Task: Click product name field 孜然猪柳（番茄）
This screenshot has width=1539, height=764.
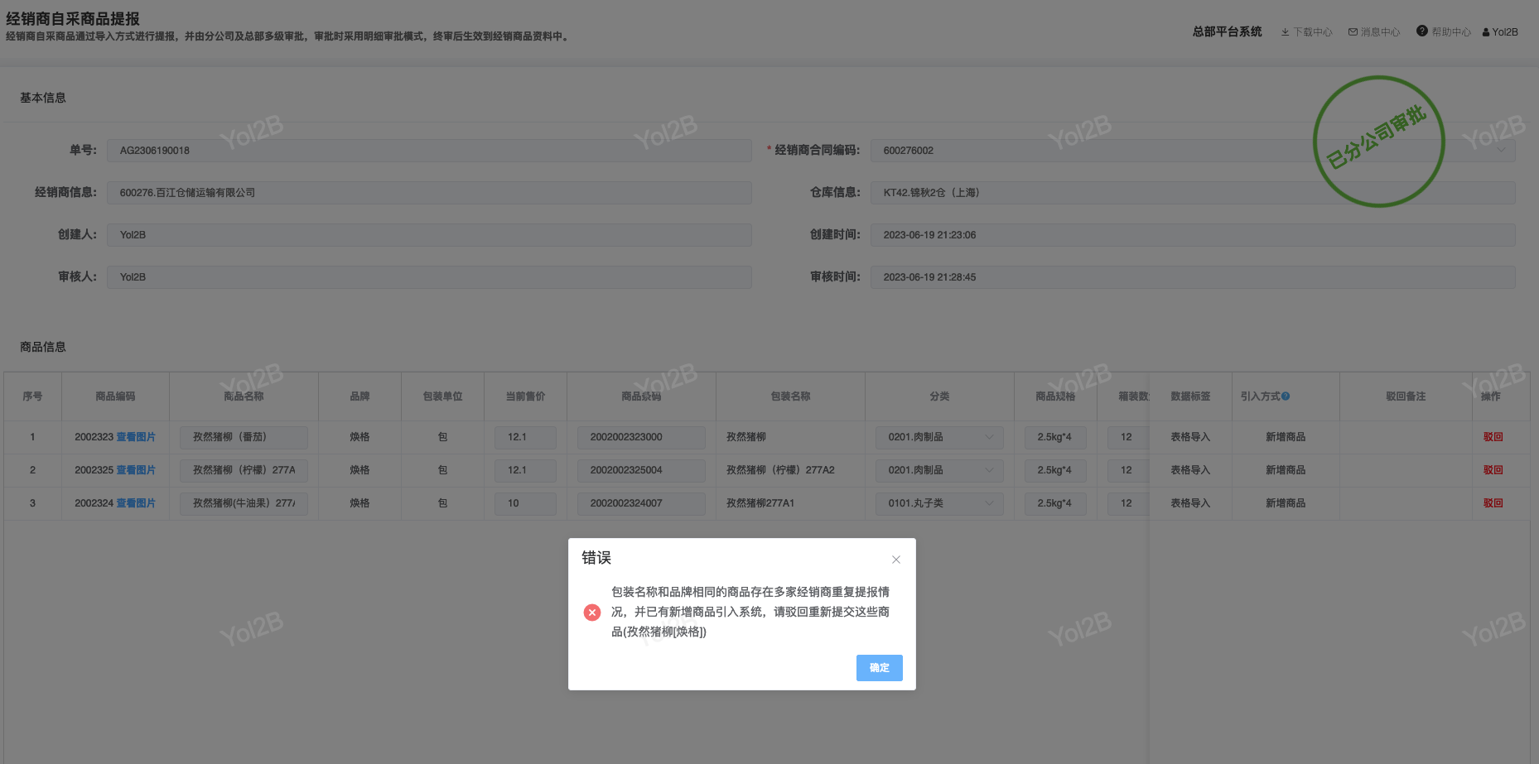Action: tap(244, 437)
